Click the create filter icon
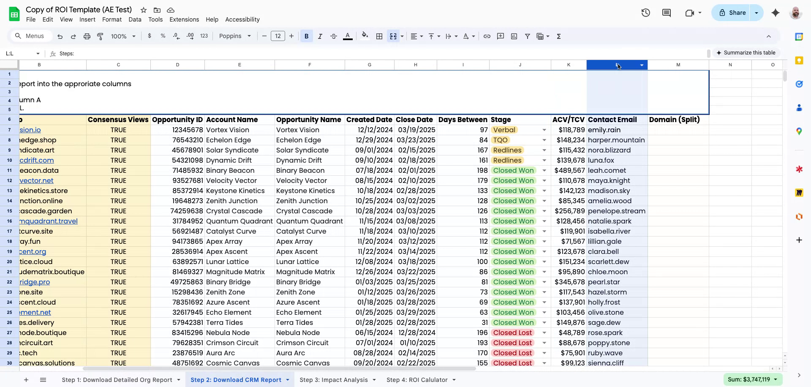 point(527,36)
